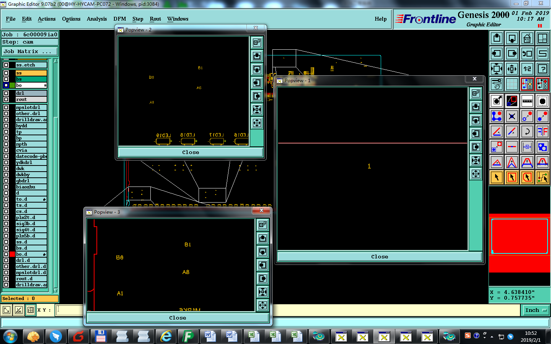Open the tools and palette settings icon
551x344 pixels.
pos(497,84)
